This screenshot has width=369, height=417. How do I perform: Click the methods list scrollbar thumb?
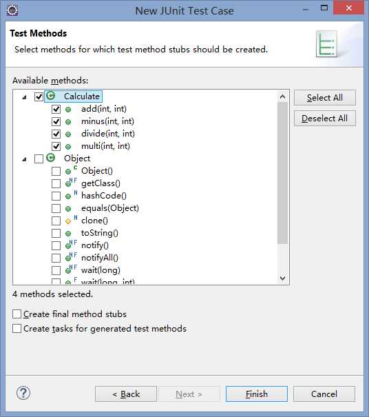283,173
